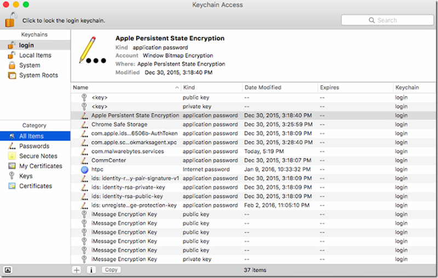The height and width of the screenshot is (278, 438).
Task: Select ids: identity-rsa-private-key row
Action: 253,187
